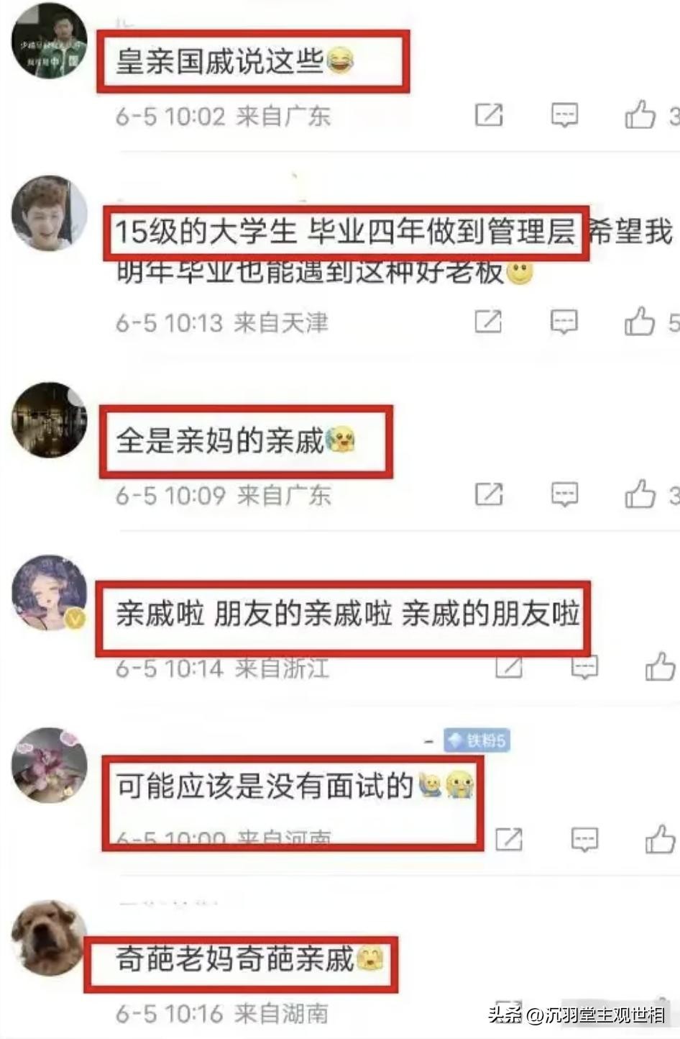Share the 全是亲妈的亲戚 comment
Image resolution: width=680 pixels, height=1039 pixels.
(489, 494)
